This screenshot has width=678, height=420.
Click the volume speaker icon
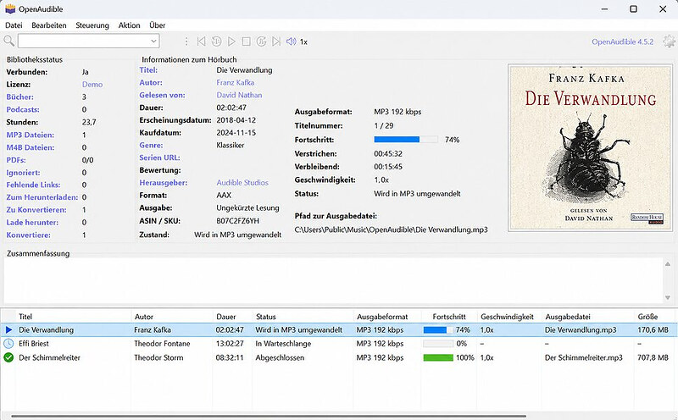(291, 41)
